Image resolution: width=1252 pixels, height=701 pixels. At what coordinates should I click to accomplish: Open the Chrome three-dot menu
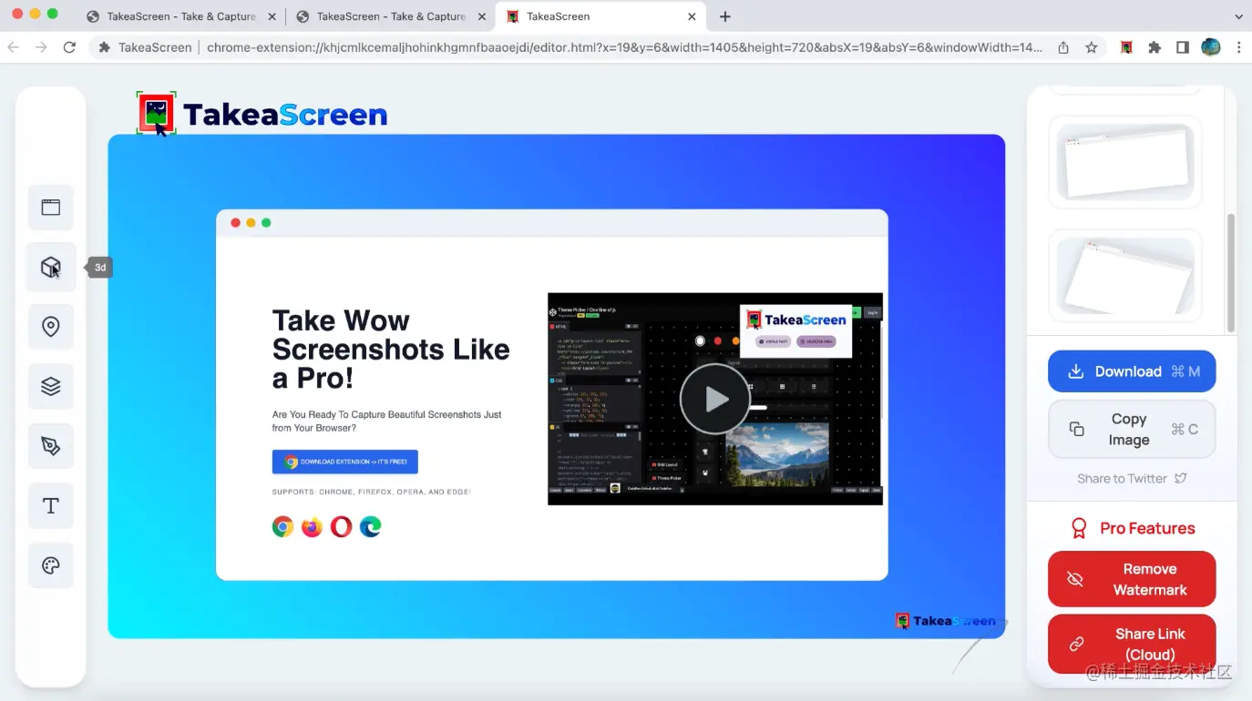click(x=1237, y=47)
